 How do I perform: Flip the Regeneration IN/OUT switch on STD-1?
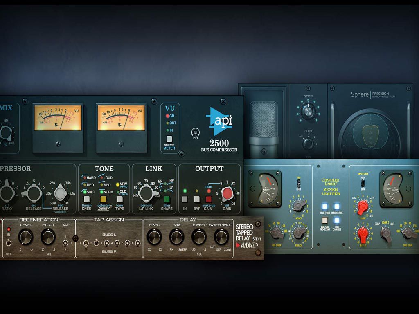point(9,242)
